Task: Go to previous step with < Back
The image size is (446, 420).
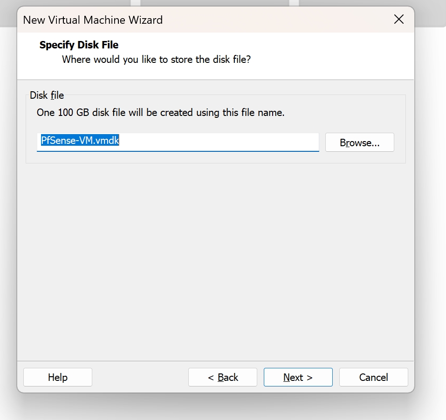Action: click(x=223, y=377)
